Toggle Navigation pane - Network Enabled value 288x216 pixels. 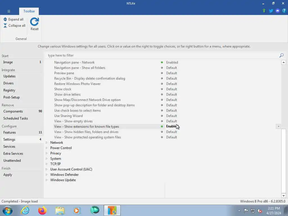click(x=172, y=62)
